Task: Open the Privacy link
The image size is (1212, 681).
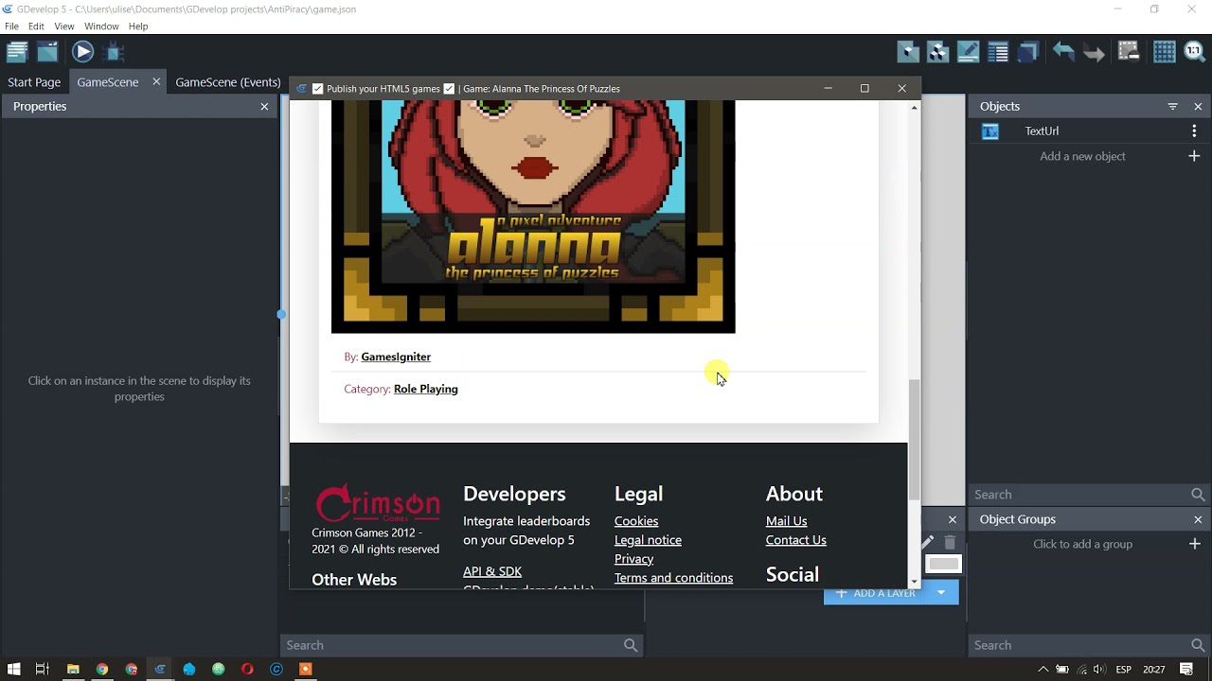Action: coord(633,559)
